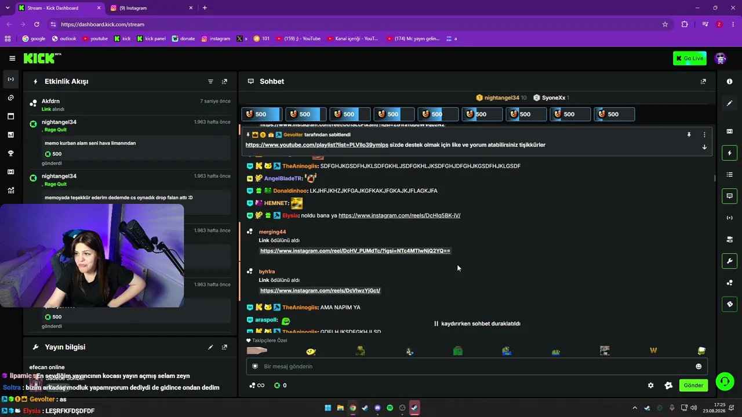Click the SyoneXx gifter entry
742x417 pixels.
(551, 98)
